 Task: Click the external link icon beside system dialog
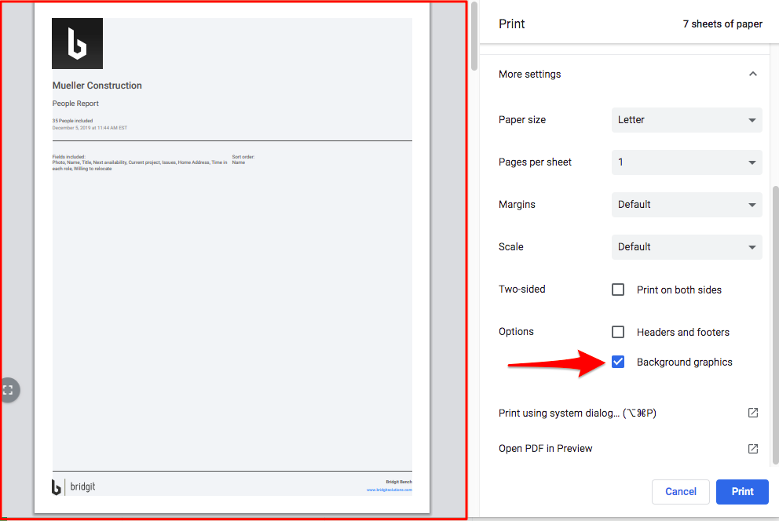click(x=752, y=413)
